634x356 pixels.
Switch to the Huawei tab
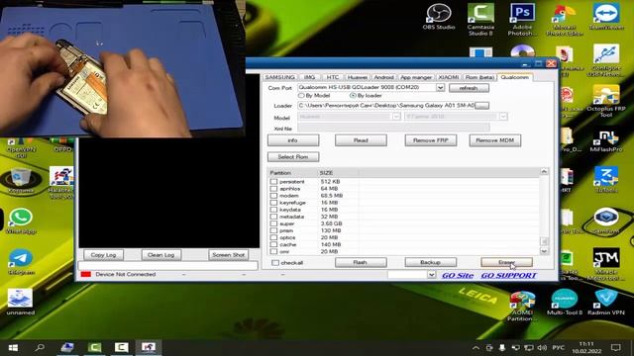358,77
